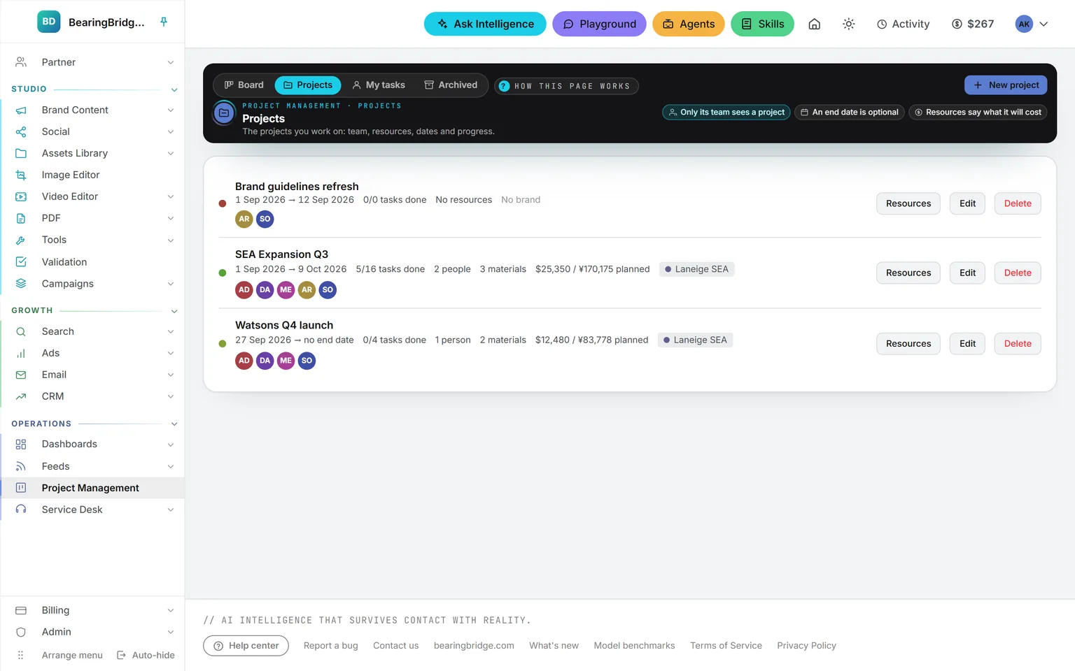The width and height of the screenshot is (1075, 671).
Task: Switch to the My tasks tab
Action: pos(379,85)
